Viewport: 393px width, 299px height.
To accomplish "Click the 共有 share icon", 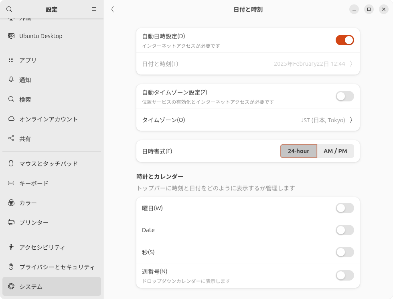I will tap(11, 139).
